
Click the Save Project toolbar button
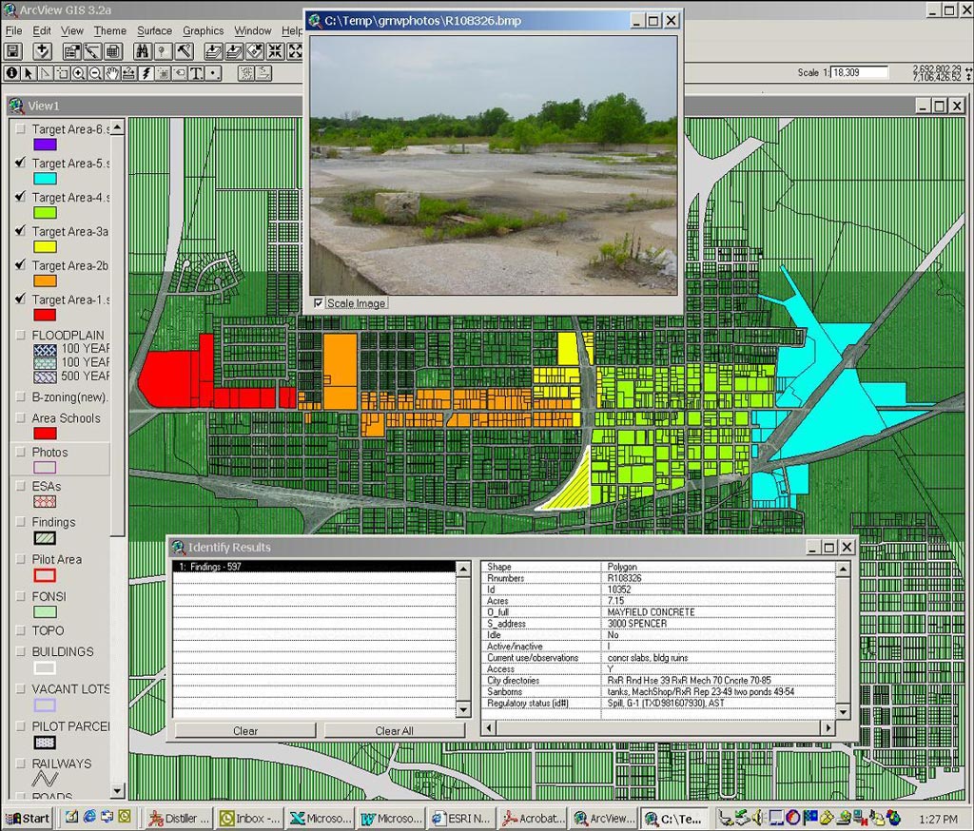13,51
